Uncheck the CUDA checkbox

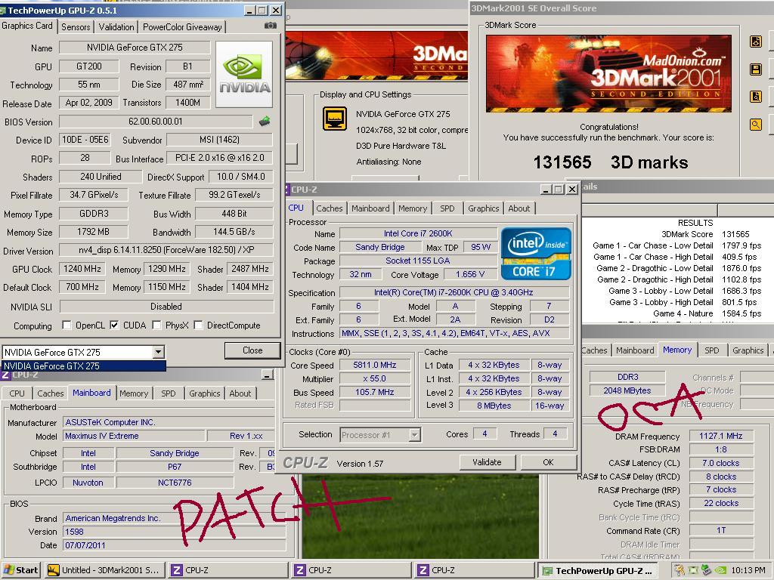click(115, 325)
